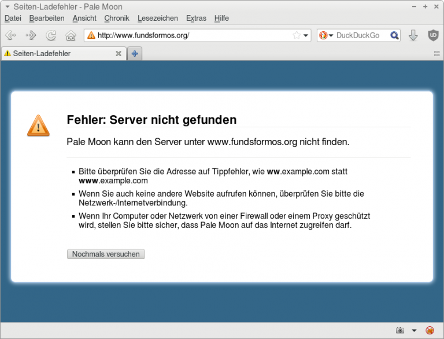Open the address bar history dropdown arrow
Screen dimensions: 444x339
tap(306, 35)
